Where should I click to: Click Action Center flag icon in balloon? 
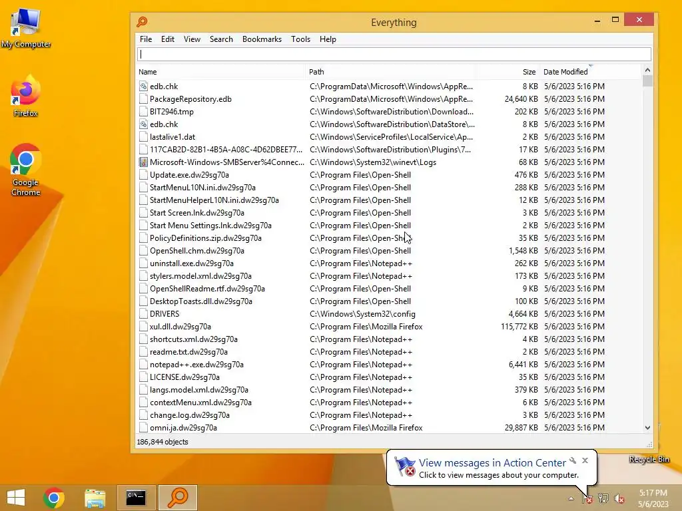coord(405,466)
